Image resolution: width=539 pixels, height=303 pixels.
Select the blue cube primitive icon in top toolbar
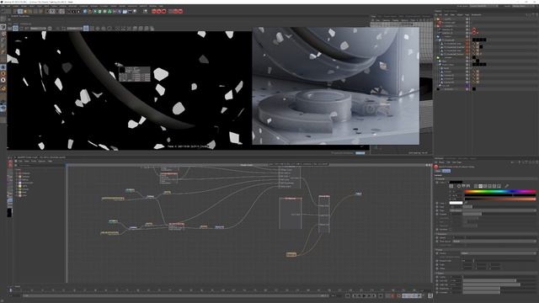pos(85,11)
